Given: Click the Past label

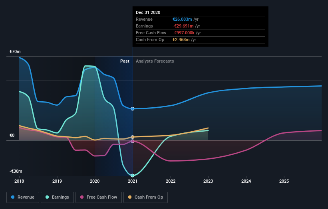Looking at the screenshot, I should tap(125, 61).
